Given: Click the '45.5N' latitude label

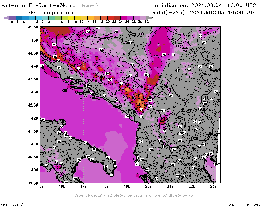Looking at the screenshot, I should pyautogui.click(x=33, y=27).
